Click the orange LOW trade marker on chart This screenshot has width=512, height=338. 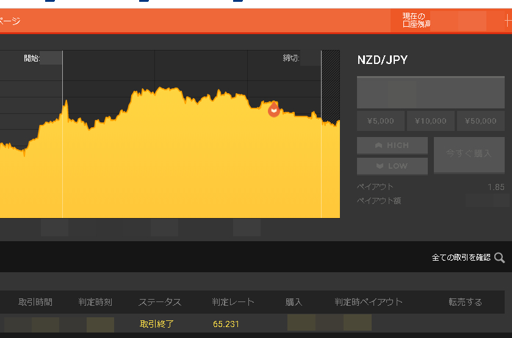(273, 110)
